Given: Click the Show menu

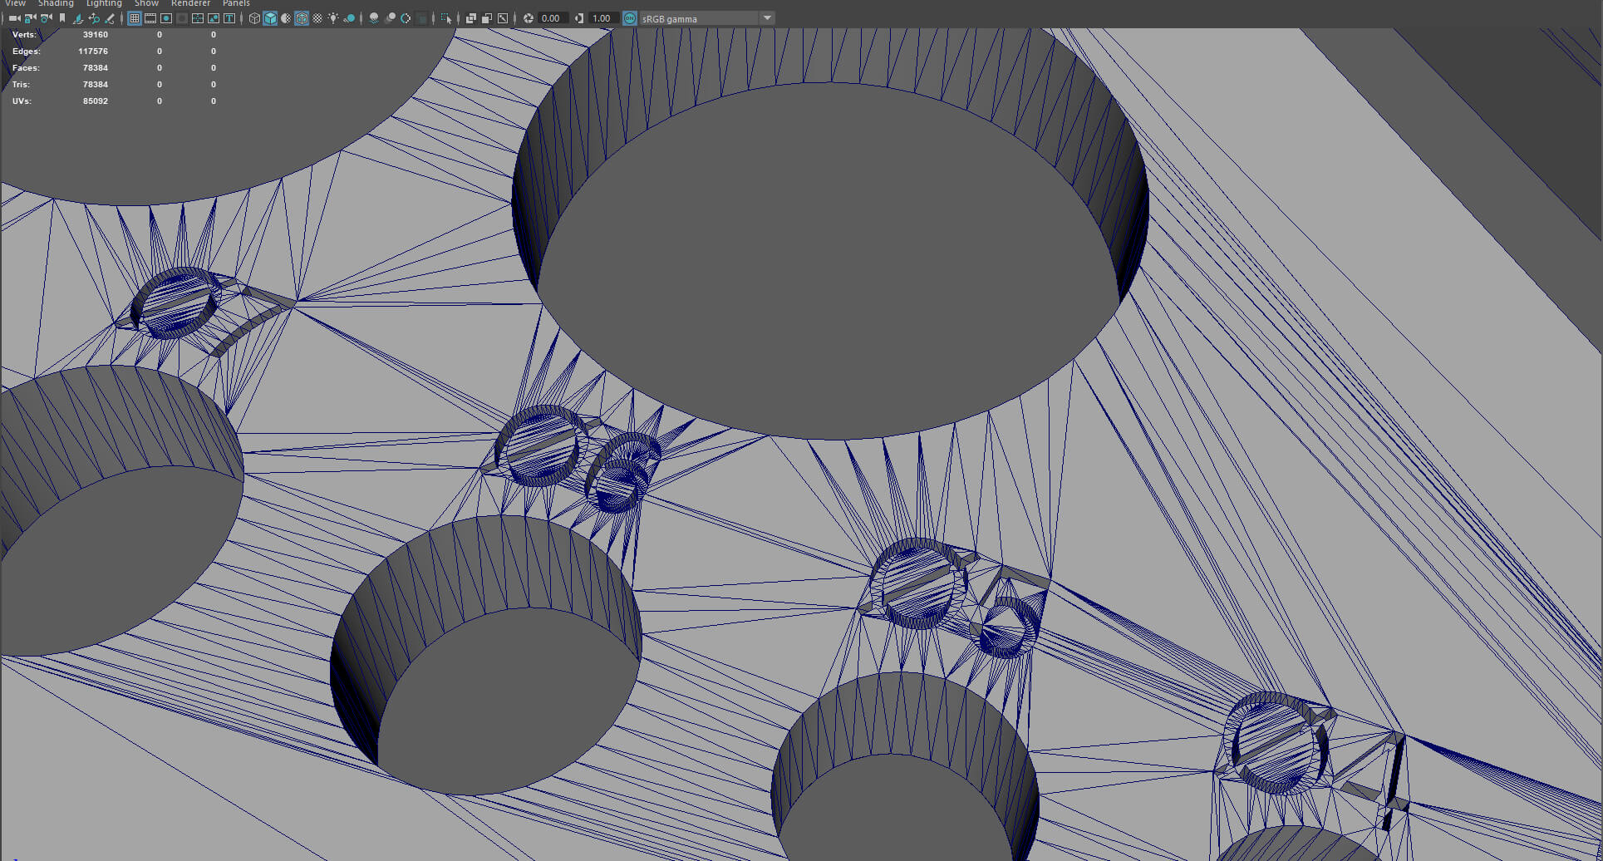Looking at the screenshot, I should pyautogui.click(x=146, y=3).
